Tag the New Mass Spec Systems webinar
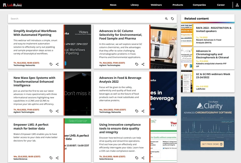 click(51, 111)
